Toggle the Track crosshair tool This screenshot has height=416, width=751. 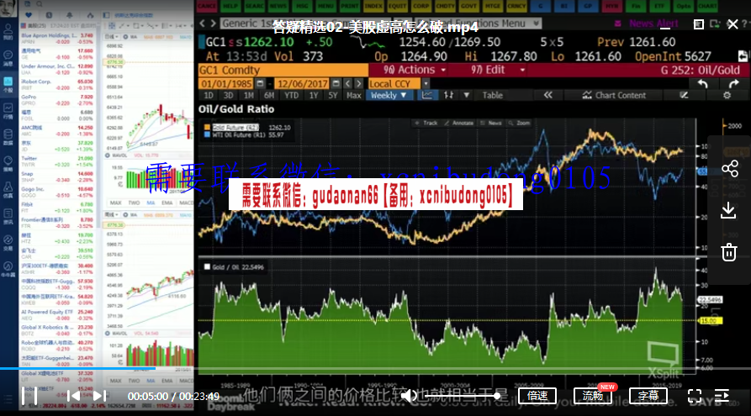(426, 123)
